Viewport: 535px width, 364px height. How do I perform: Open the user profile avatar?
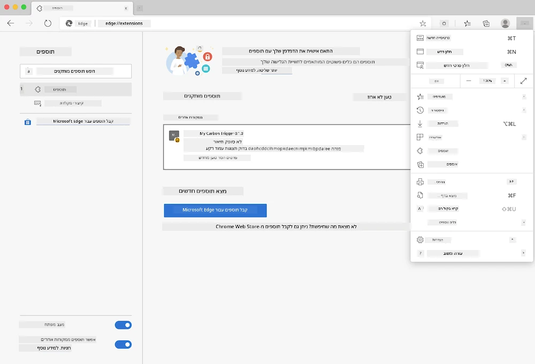[506, 23]
